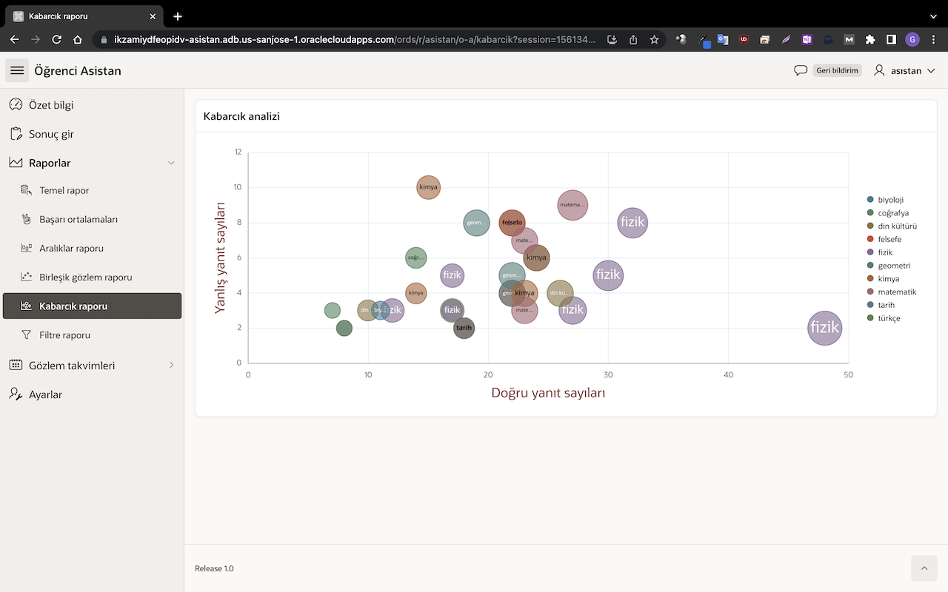Toggle the fizik series in legend
The width and height of the screenshot is (948, 592).
coord(885,252)
